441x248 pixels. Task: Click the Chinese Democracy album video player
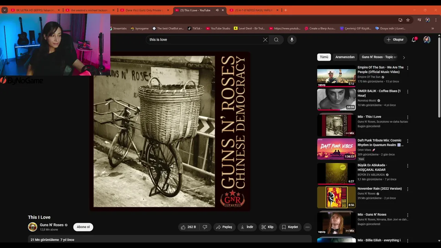(170, 131)
